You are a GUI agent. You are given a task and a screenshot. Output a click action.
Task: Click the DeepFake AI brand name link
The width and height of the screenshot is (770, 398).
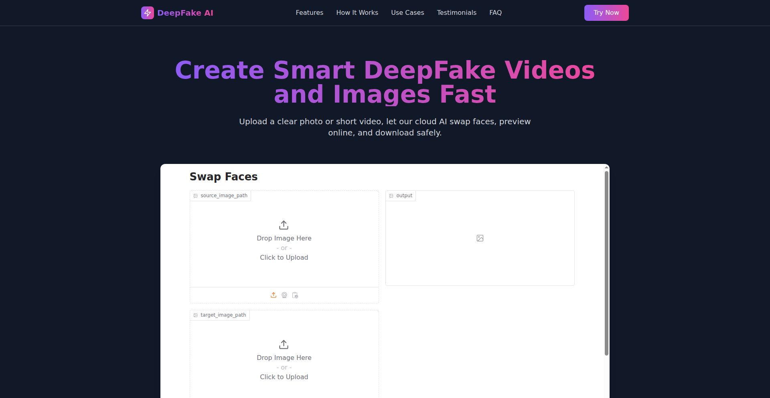coord(185,13)
